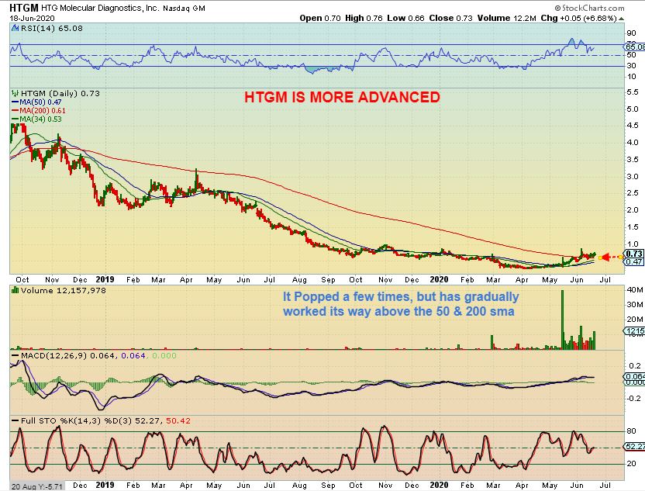The image size is (645, 491).
Task: Click the 0.064 MACD value tag
Action: tap(635, 376)
